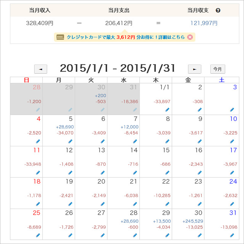This screenshot has width=244, height=244.
Task: Edit entries for January 5 with pencil icon
Action: tap(70, 141)
